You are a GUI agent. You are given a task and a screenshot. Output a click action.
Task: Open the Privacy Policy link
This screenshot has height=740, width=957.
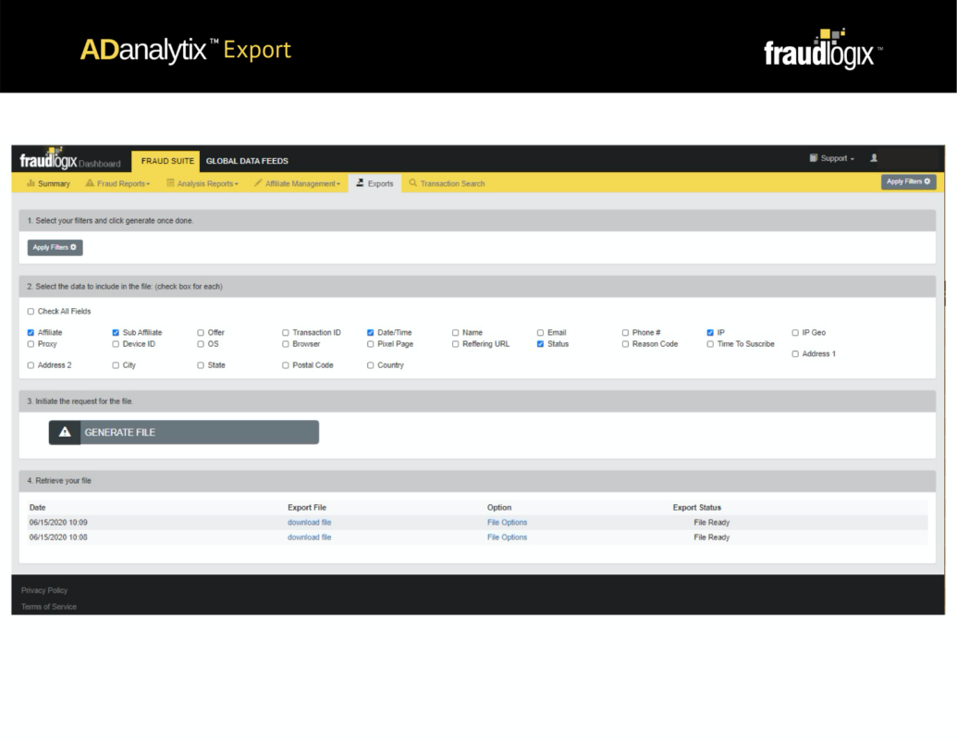(44, 590)
